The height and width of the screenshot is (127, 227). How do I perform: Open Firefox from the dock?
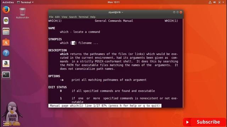coord(6,10)
